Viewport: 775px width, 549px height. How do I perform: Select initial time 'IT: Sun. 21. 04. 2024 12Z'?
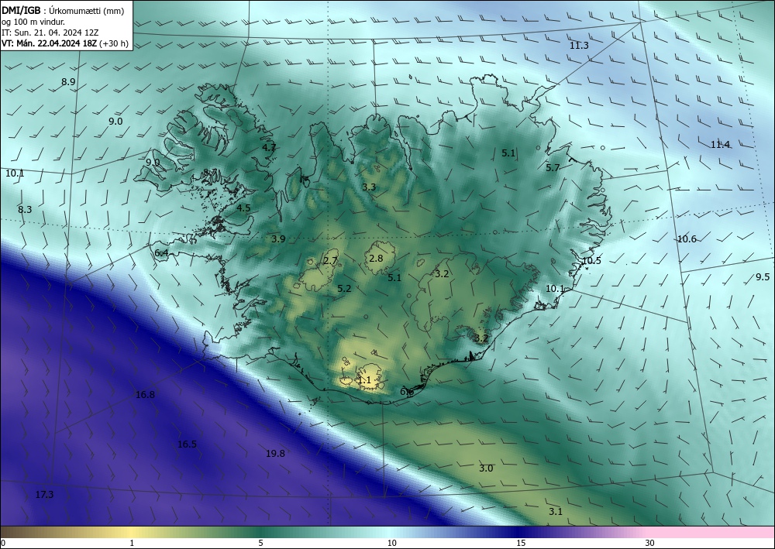[50, 33]
